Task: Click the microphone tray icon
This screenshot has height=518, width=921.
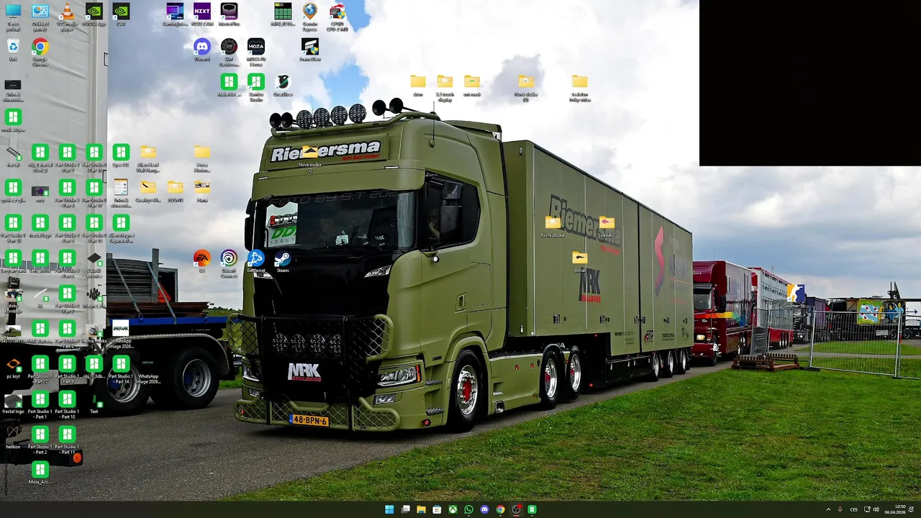Action: click(840, 509)
